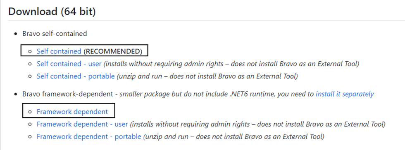Click the solid bullet before Bravo framework-dependent
Viewport: 405px width, 150px height.
click(16, 94)
